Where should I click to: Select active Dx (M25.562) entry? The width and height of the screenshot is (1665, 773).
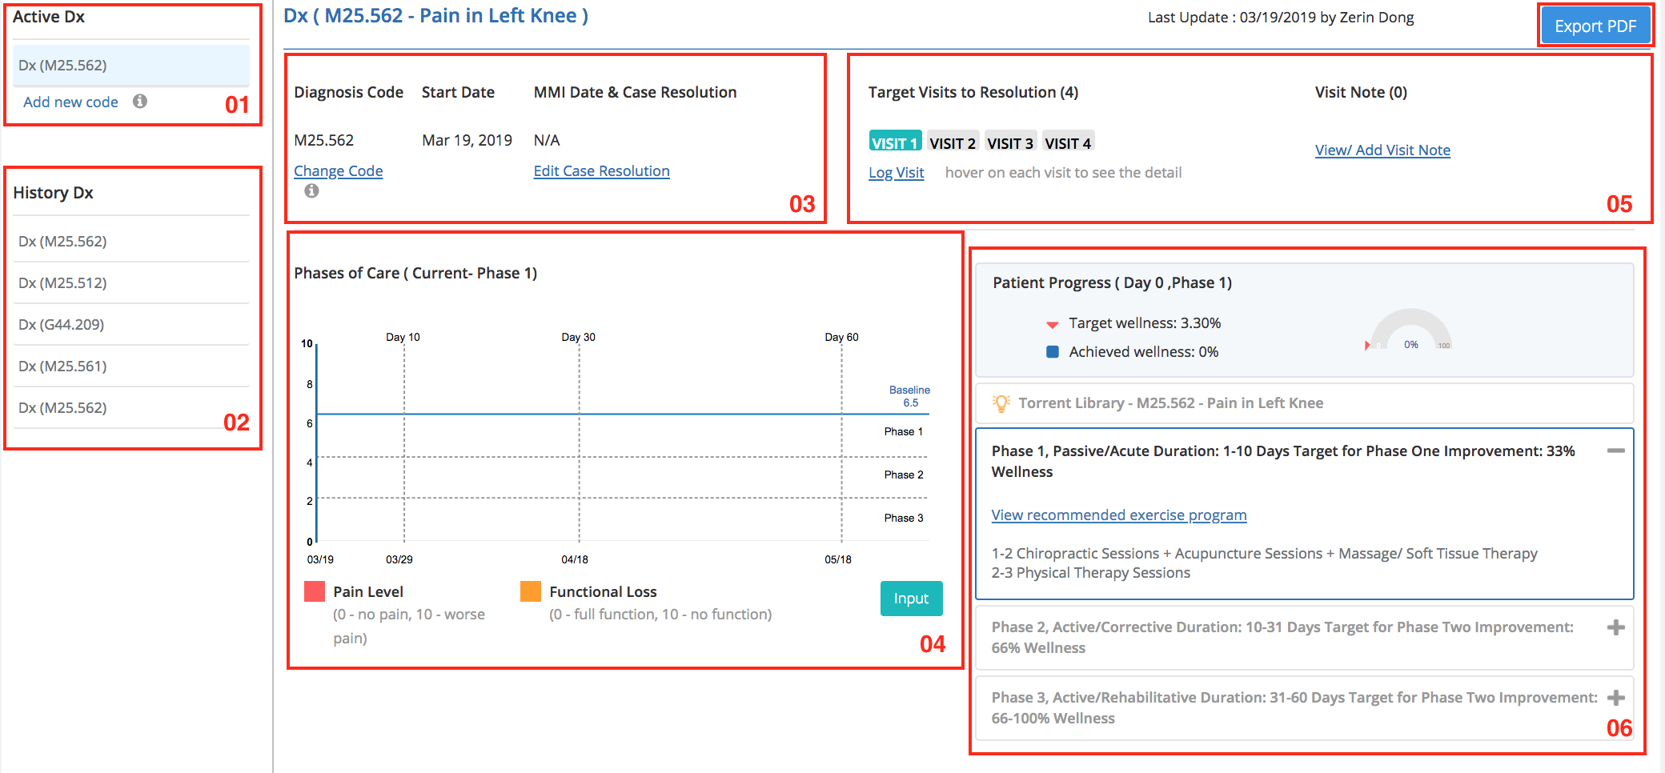[131, 65]
